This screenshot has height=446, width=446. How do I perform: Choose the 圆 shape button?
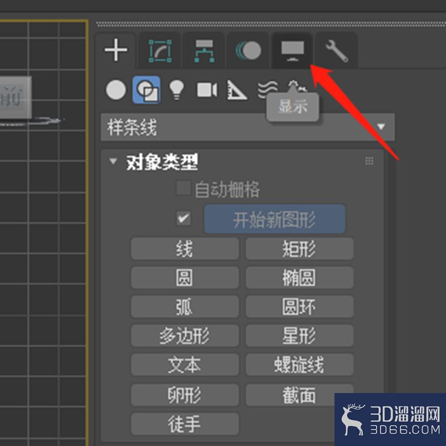[185, 278]
